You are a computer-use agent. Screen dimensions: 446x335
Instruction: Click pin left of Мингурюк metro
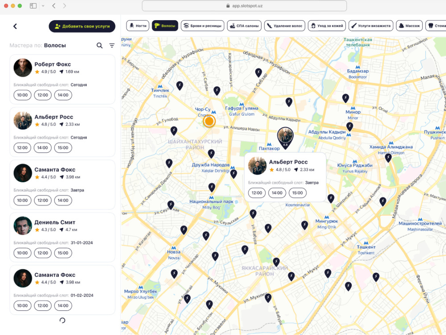pyautogui.click(x=305, y=225)
